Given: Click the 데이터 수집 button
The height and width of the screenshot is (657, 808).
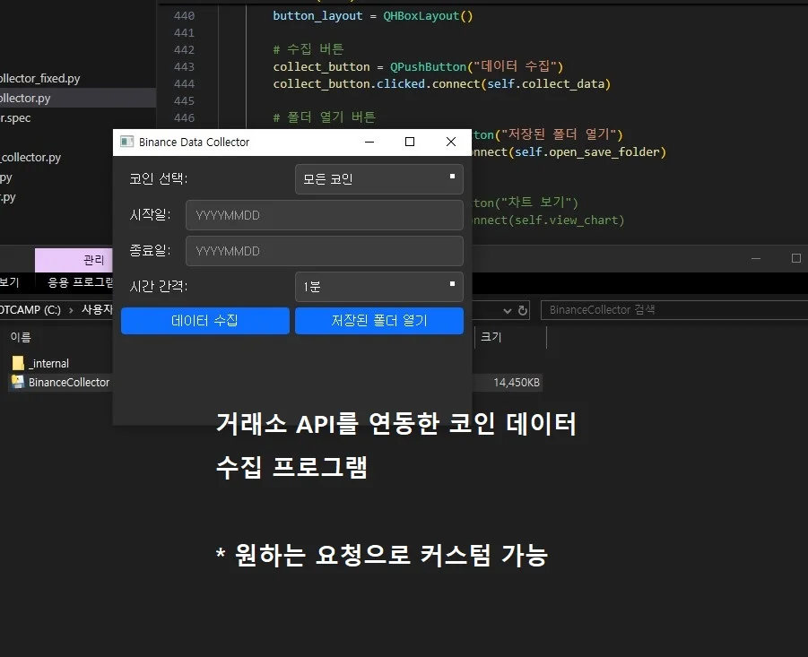Looking at the screenshot, I should tap(205, 321).
